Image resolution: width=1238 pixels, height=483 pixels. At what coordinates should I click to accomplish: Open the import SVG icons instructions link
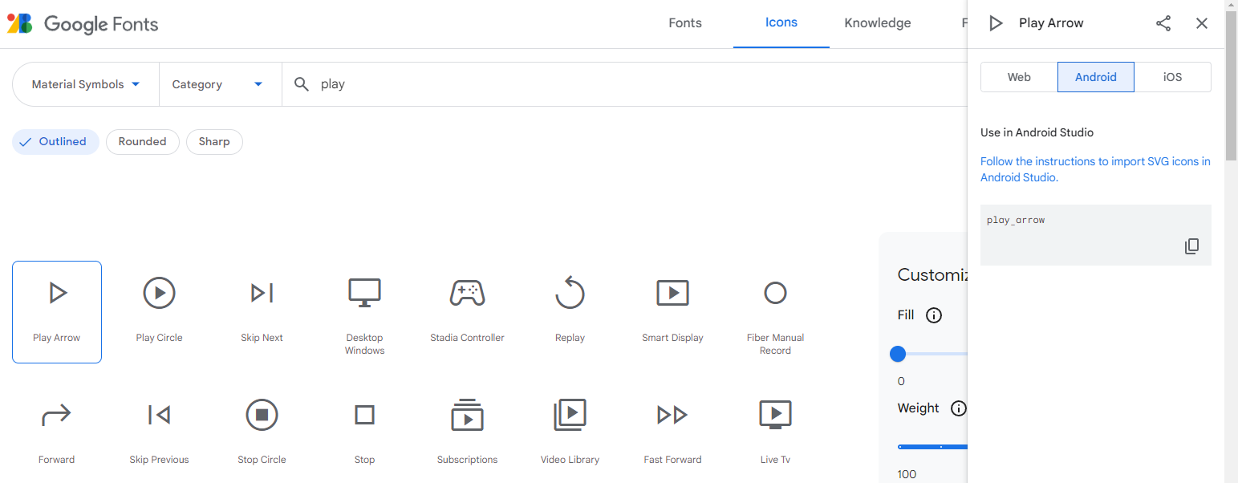point(1094,169)
